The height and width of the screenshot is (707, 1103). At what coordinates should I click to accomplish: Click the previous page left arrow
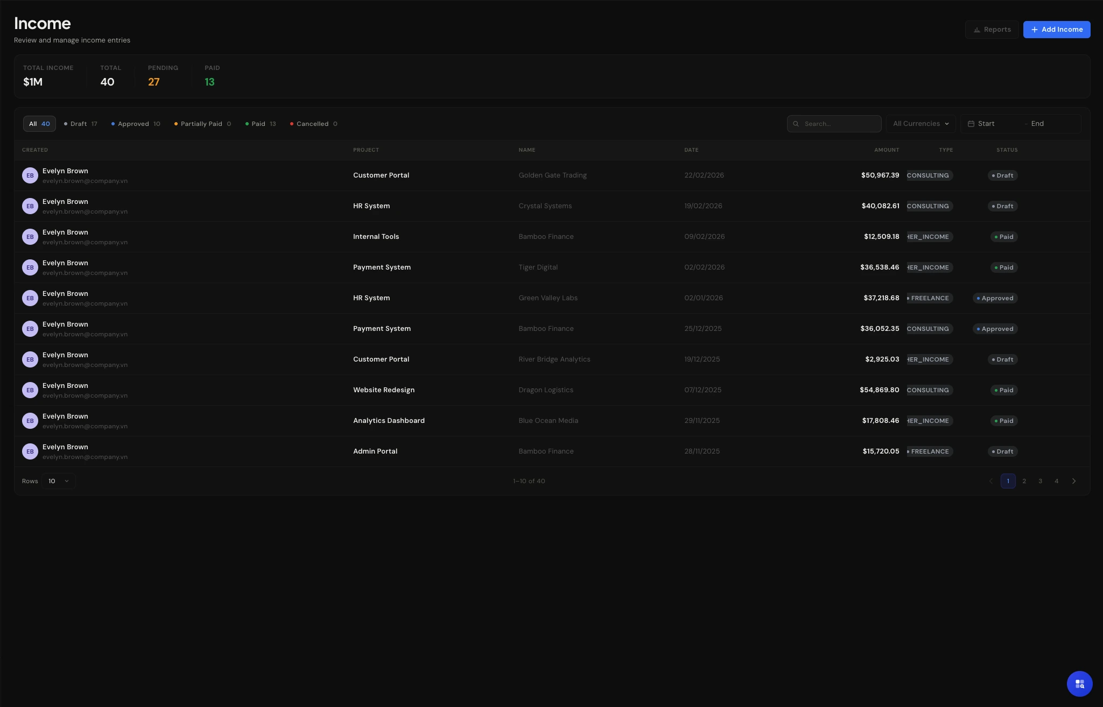point(991,481)
